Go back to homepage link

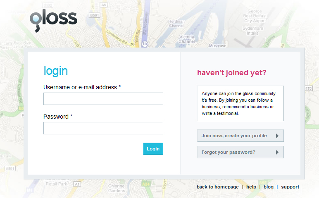217,187
